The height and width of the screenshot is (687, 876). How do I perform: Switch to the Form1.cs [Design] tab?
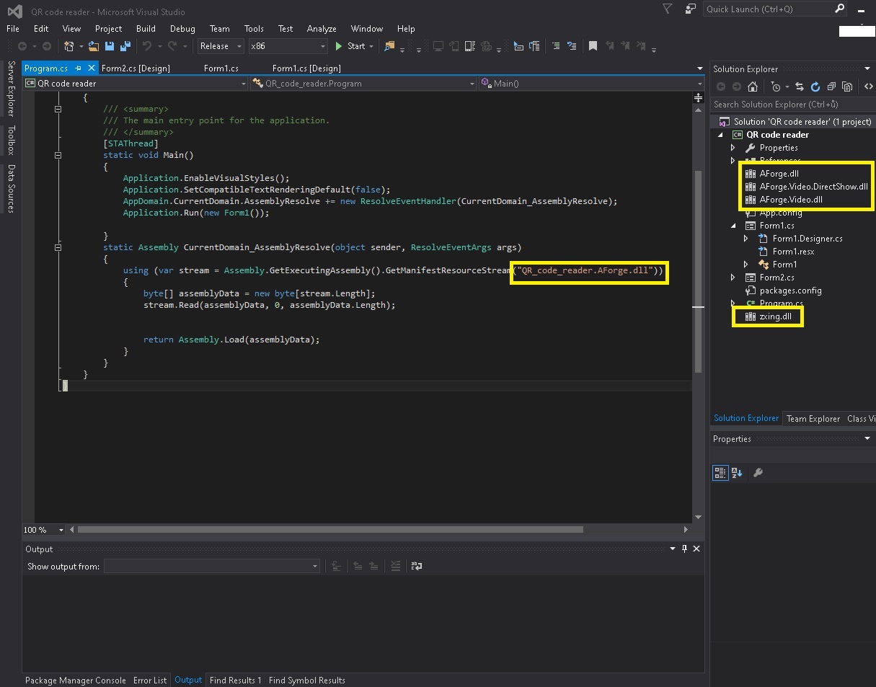point(306,68)
